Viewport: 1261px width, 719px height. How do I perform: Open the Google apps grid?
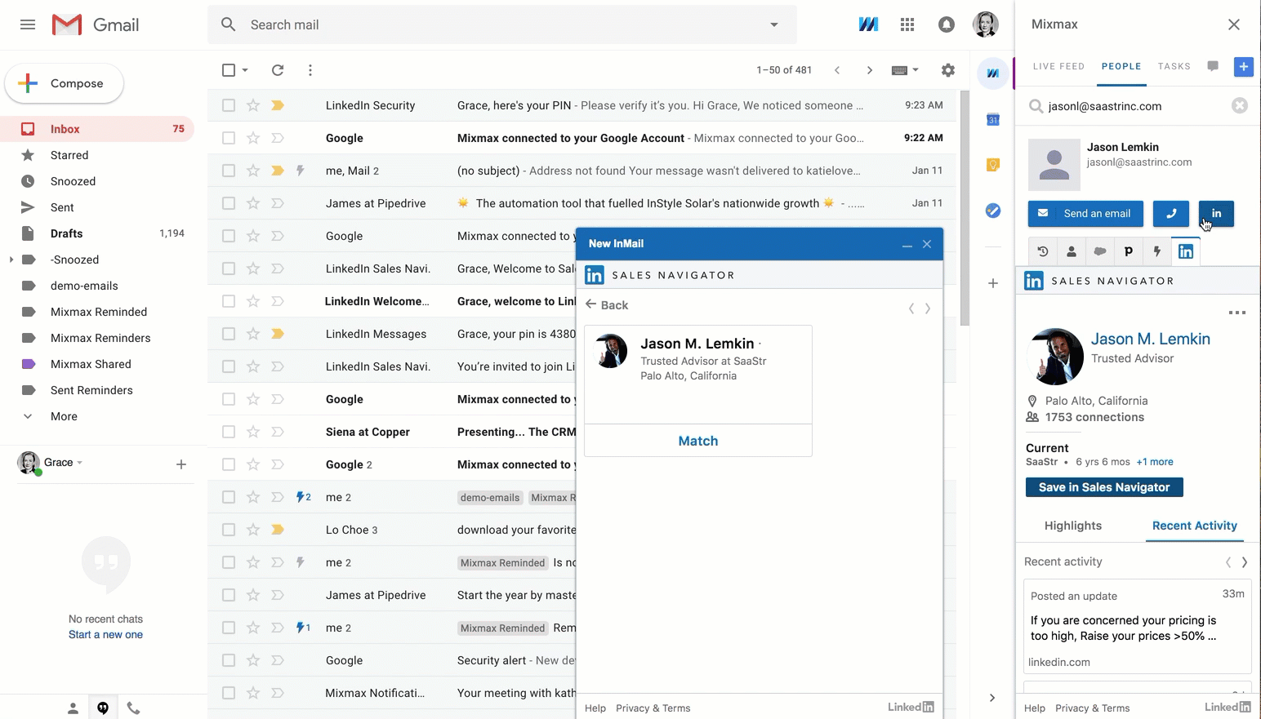tap(907, 24)
